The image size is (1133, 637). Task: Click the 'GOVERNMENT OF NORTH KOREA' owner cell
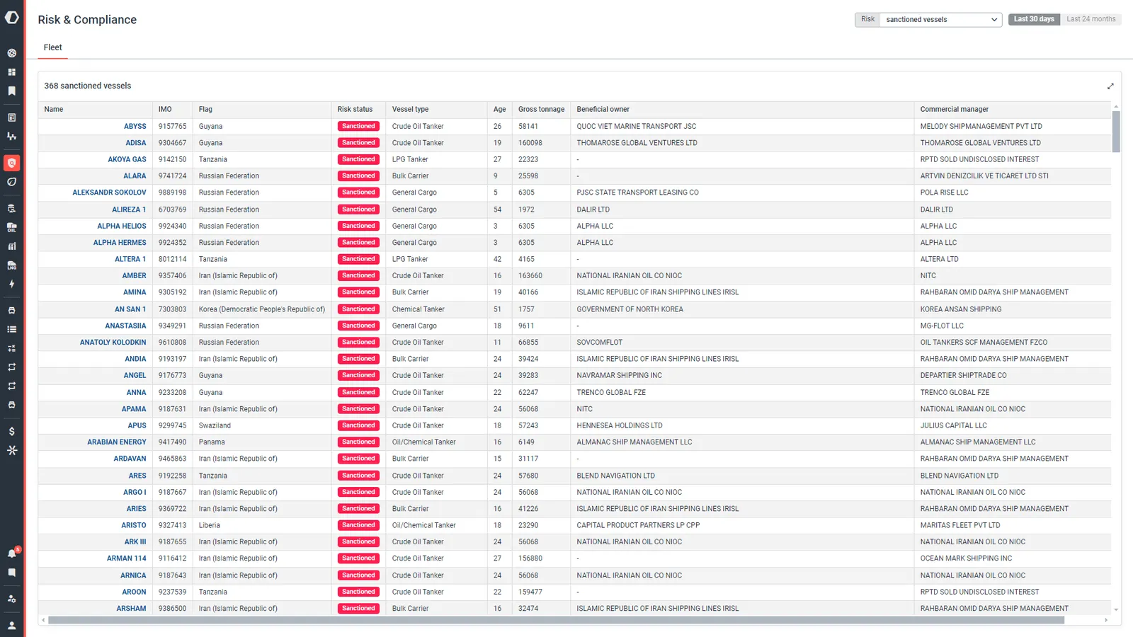click(x=630, y=309)
